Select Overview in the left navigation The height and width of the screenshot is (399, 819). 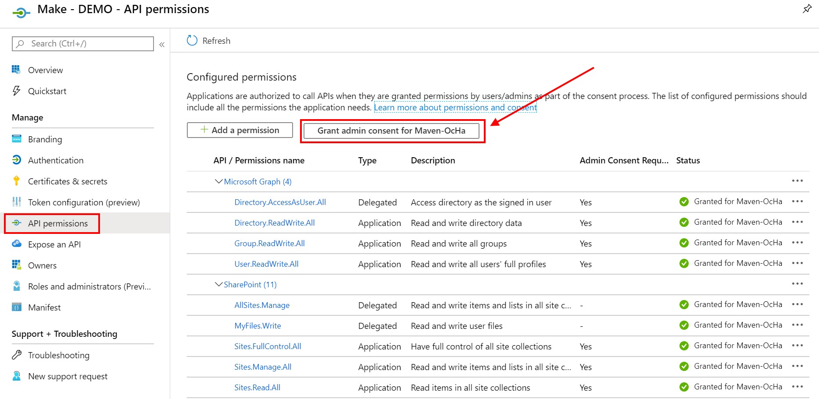pos(45,70)
